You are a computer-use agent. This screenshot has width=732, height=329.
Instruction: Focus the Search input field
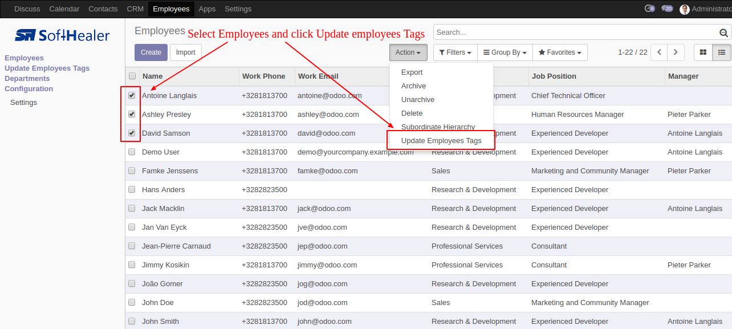(x=576, y=33)
